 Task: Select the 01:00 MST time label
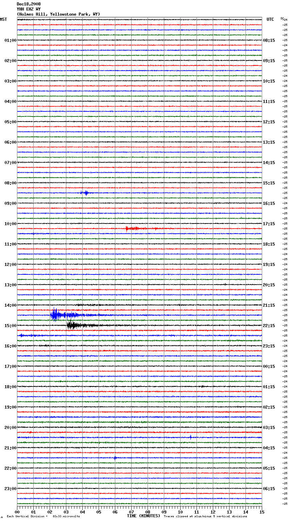pos(11,40)
